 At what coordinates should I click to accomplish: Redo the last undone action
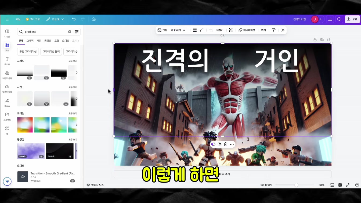pyautogui.click(x=83, y=19)
